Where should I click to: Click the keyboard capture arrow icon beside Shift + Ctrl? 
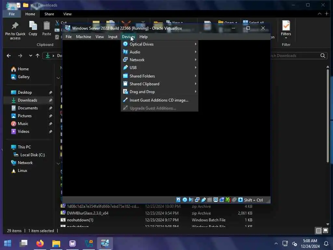click(x=240, y=200)
